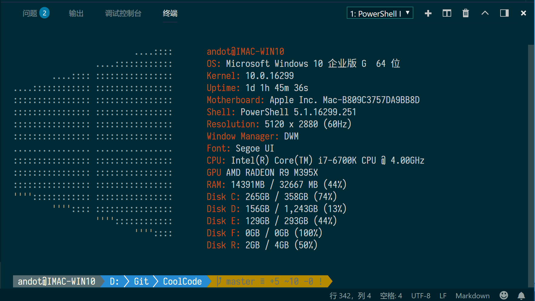Move panel to the right side
The width and height of the screenshot is (535, 301).
504,13
